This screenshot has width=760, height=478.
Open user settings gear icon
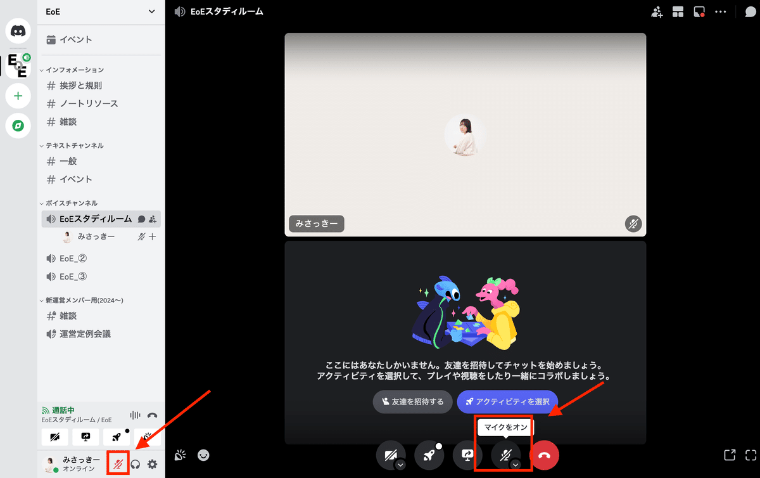pyautogui.click(x=153, y=465)
